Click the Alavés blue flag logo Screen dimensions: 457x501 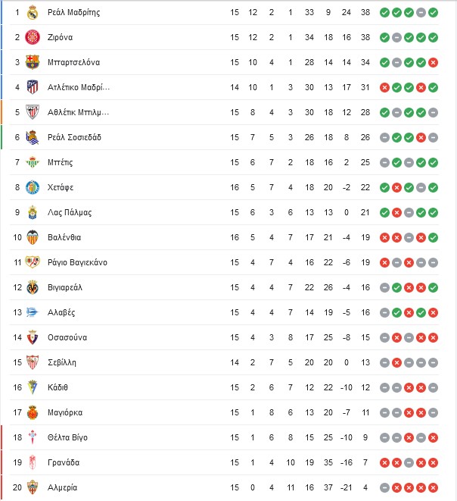[33, 312]
